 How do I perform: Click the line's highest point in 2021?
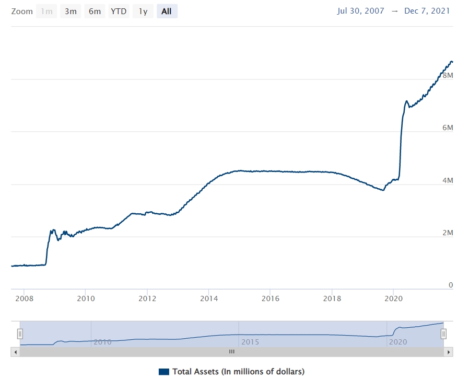[x=451, y=62]
